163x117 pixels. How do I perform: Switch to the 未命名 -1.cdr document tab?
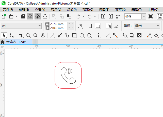(19, 42)
